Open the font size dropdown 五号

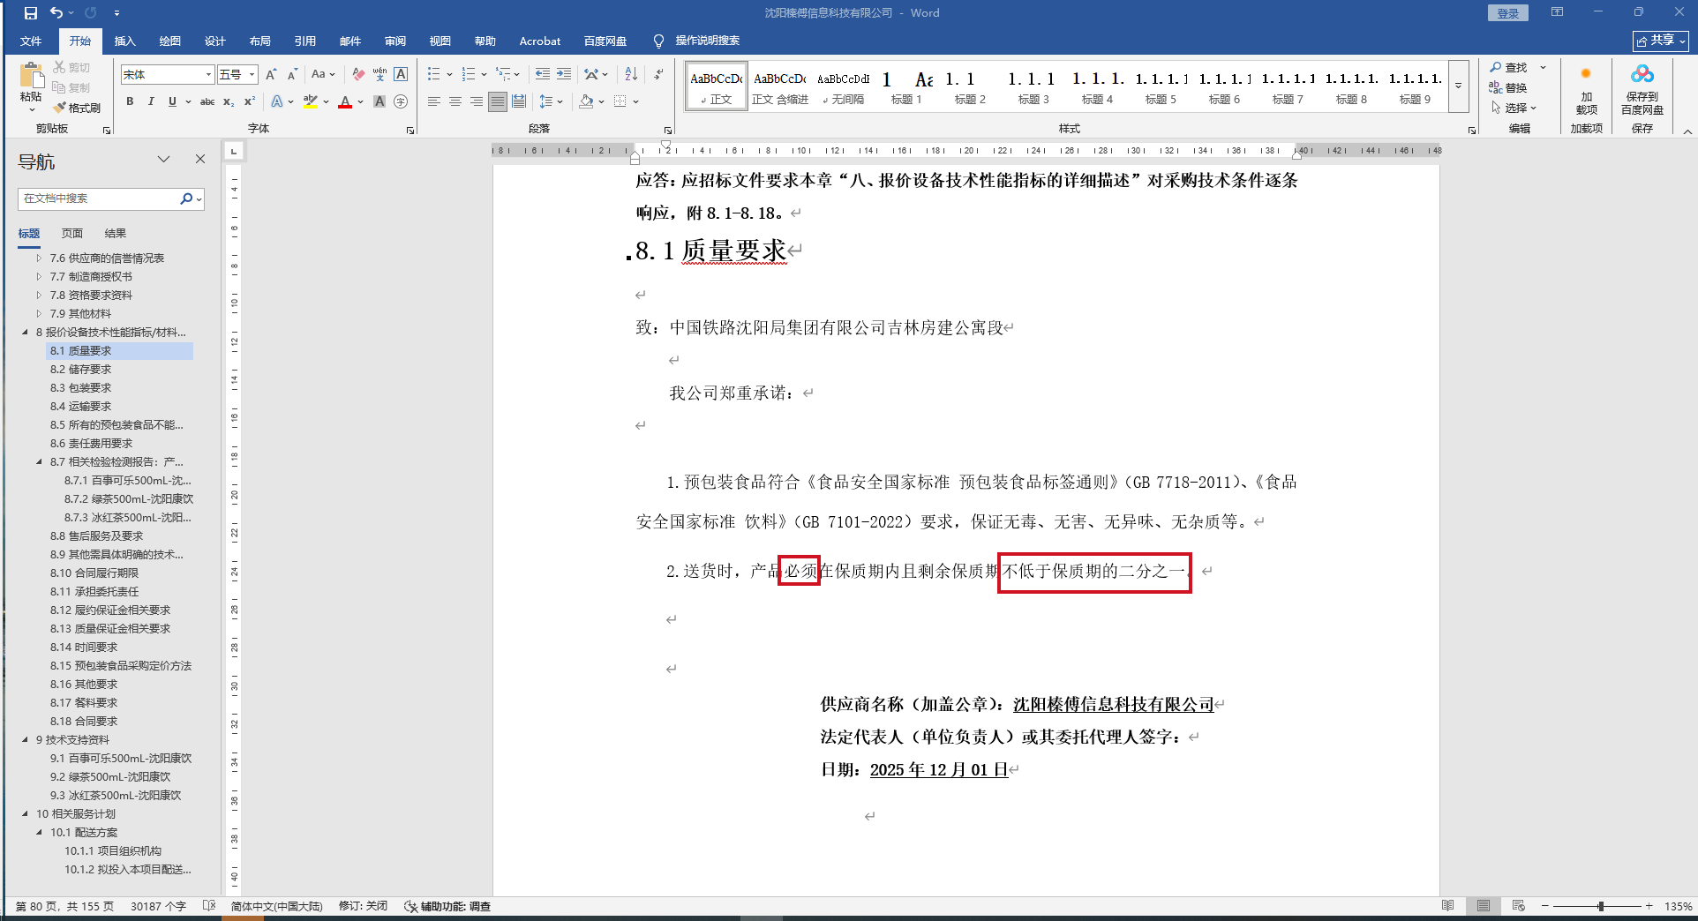pyautogui.click(x=252, y=75)
